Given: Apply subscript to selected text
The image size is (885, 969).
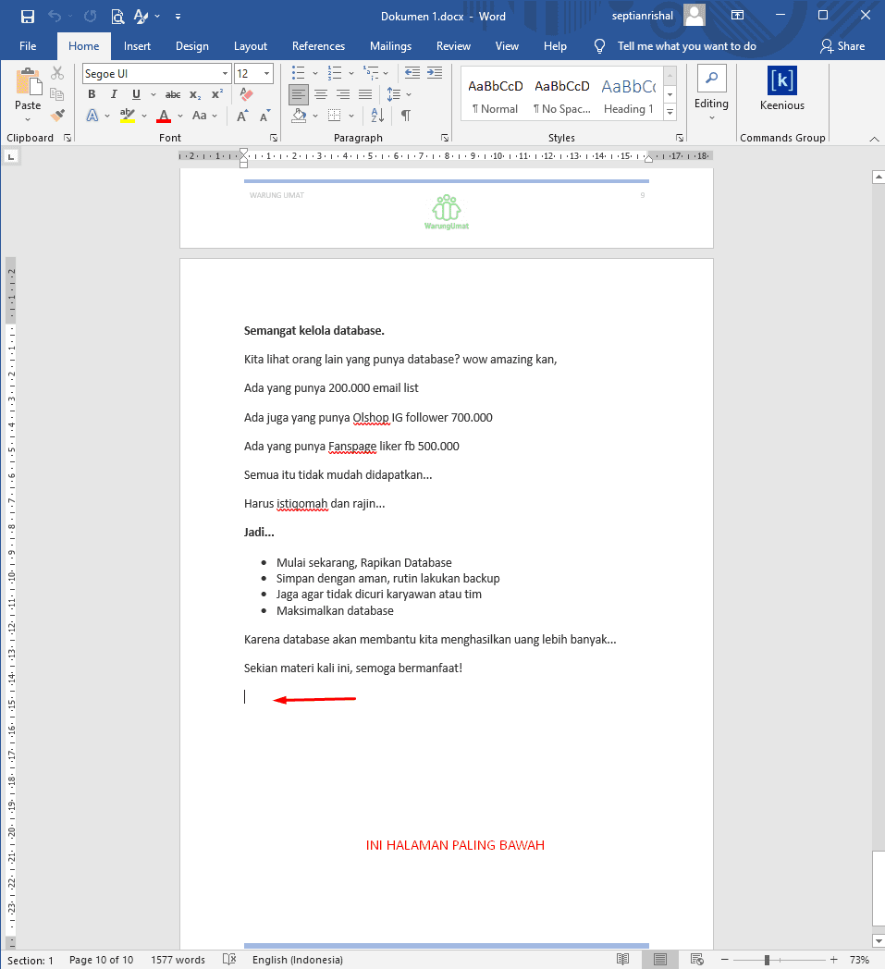Looking at the screenshot, I should 194,93.
